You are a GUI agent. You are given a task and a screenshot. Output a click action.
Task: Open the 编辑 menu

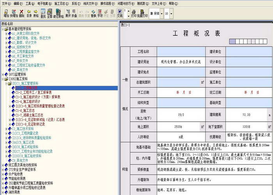pyautogui.click(x=18, y=3)
